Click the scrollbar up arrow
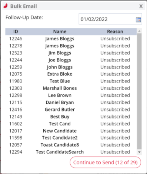 [139, 31]
